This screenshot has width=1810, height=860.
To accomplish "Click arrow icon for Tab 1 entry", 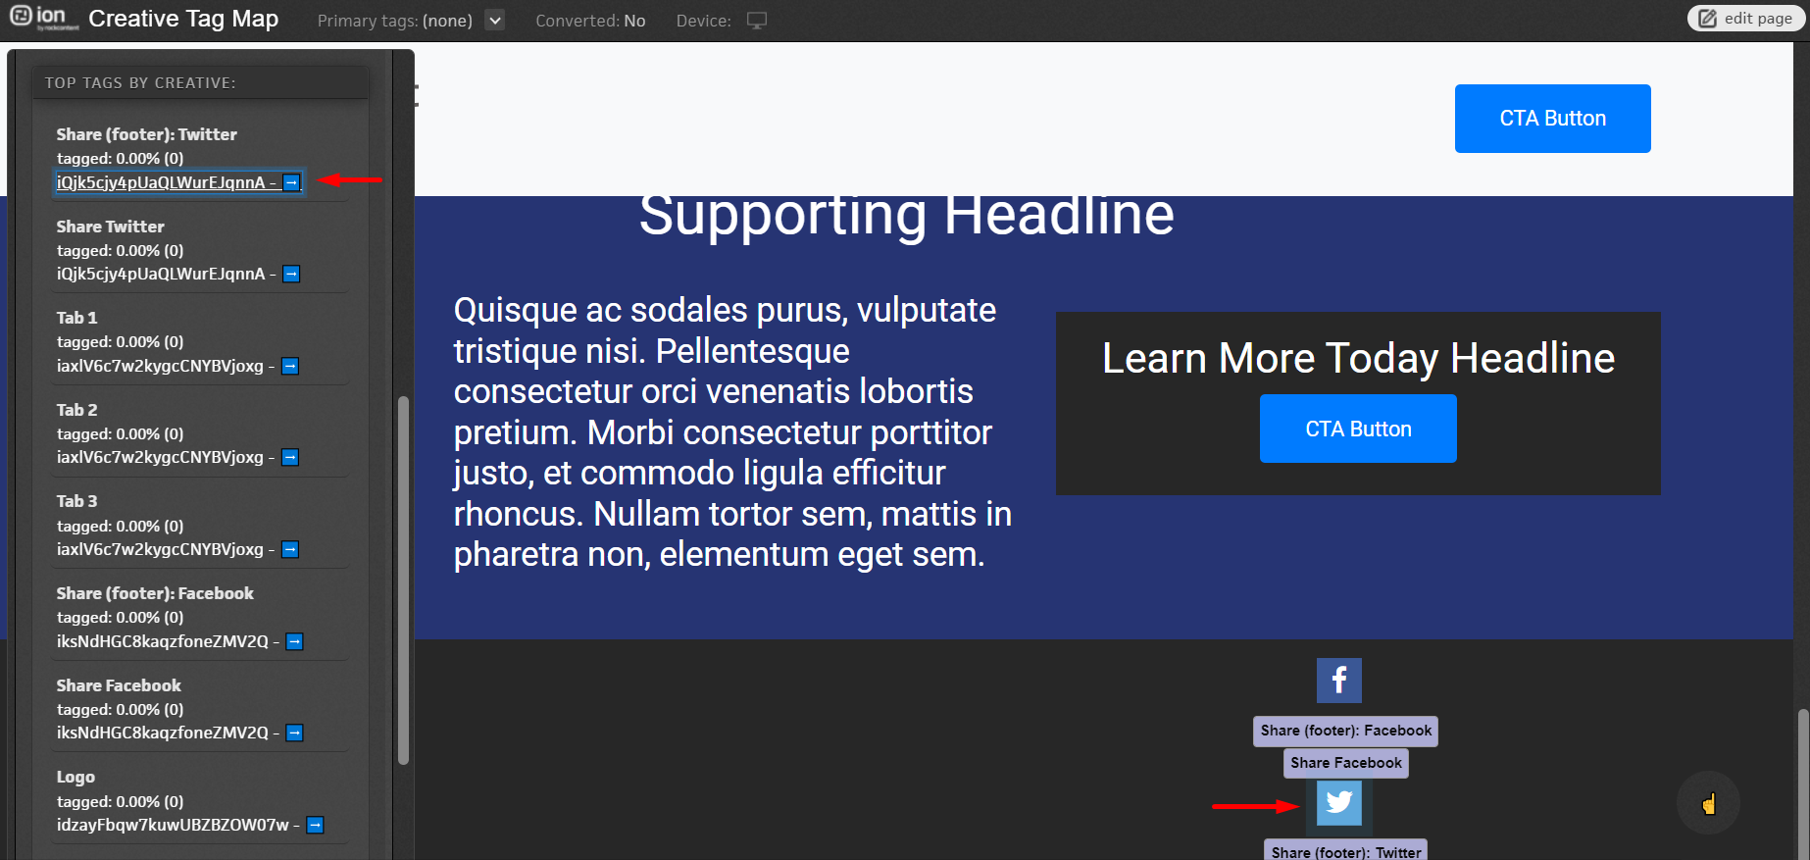I will tap(290, 367).
